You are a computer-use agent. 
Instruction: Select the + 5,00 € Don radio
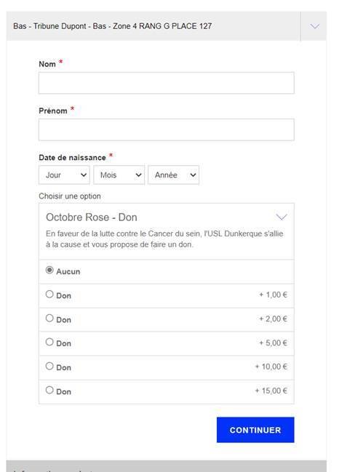click(49, 342)
